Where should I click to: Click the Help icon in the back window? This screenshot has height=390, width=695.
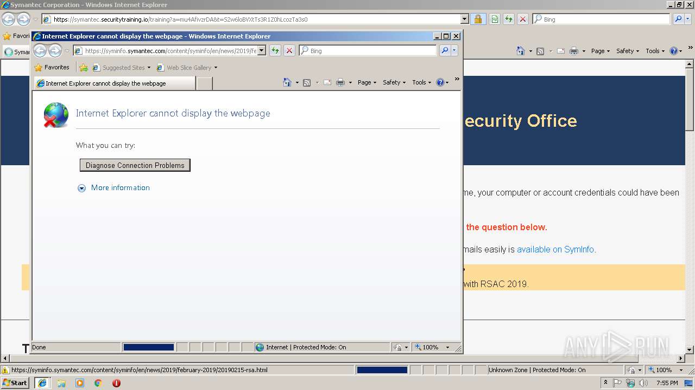[x=673, y=51]
